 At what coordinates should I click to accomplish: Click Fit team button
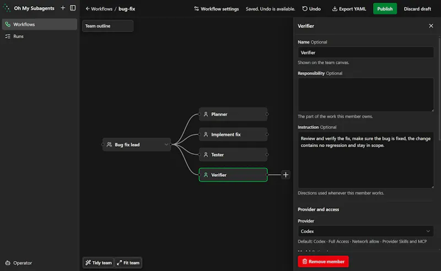click(x=128, y=263)
